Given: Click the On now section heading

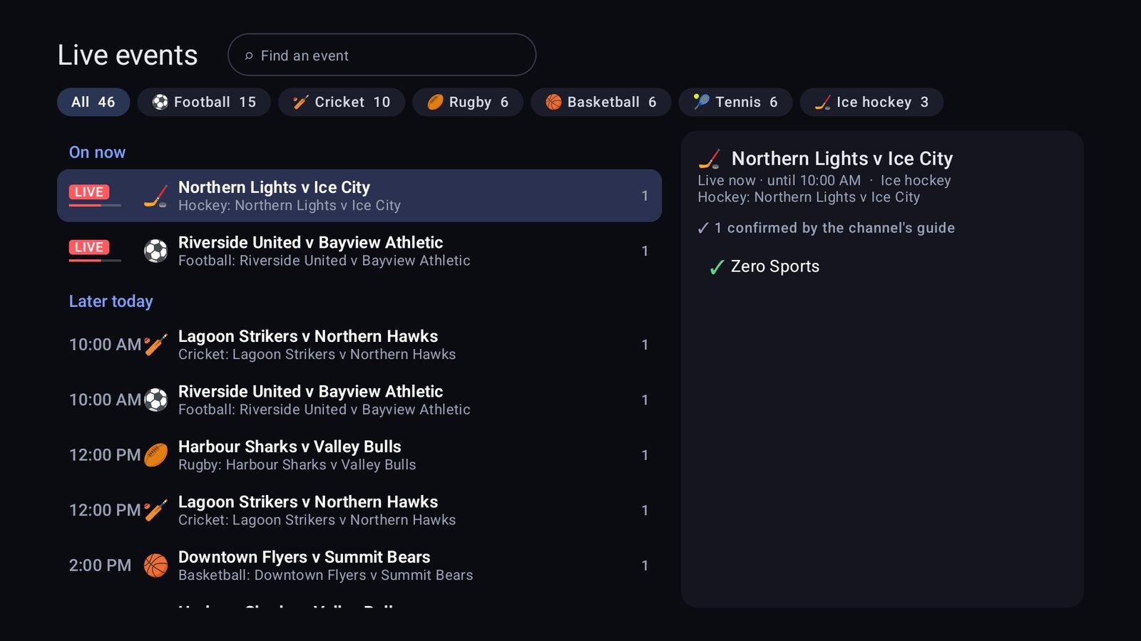Looking at the screenshot, I should point(97,152).
